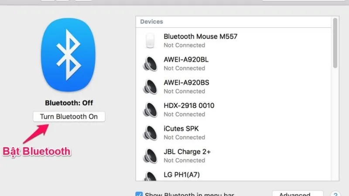
Task: Click the speaker icon beside iCutes SPK
Action: pos(150,133)
